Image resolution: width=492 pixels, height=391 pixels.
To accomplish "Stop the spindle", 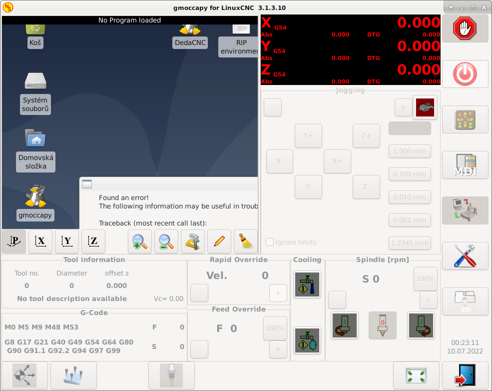I will 383,325.
